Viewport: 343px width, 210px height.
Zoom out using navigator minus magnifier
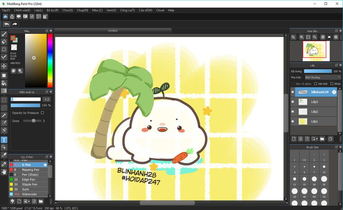(x=315, y=37)
